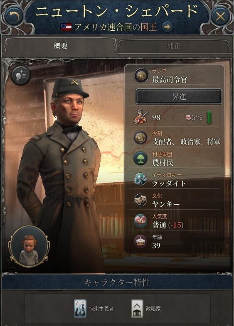Click the ラッダイト ideology icon
Screen dimensions: 234x326
[x=140, y=179]
